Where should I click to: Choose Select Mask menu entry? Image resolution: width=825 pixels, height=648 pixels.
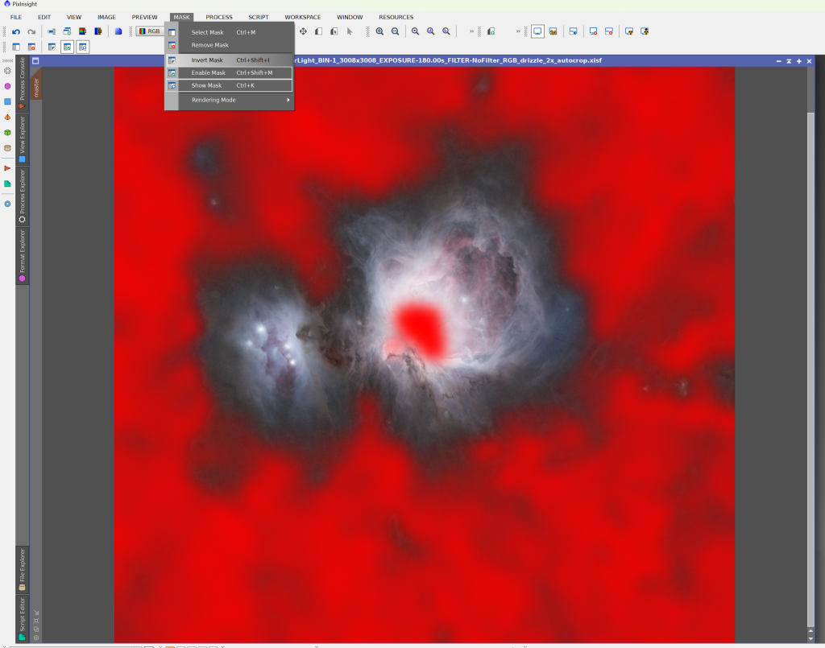pos(207,32)
